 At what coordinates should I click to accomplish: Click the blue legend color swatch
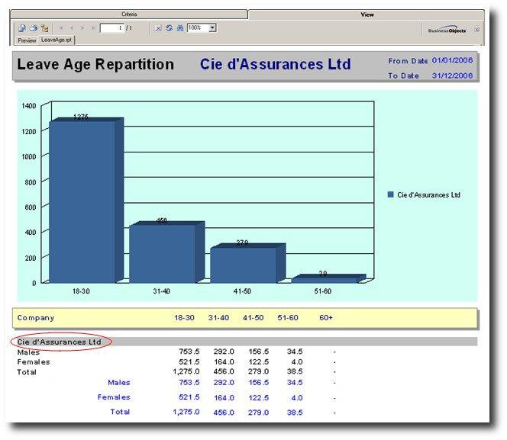390,195
